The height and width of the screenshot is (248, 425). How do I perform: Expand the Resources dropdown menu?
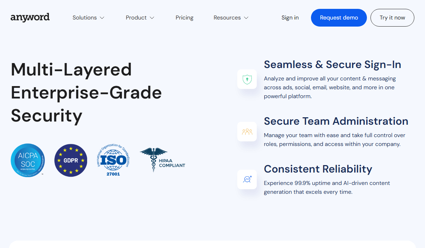pos(231,17)
